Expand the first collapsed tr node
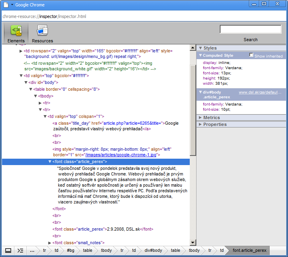Screen dimensions: 288x257 click(40, 103)
